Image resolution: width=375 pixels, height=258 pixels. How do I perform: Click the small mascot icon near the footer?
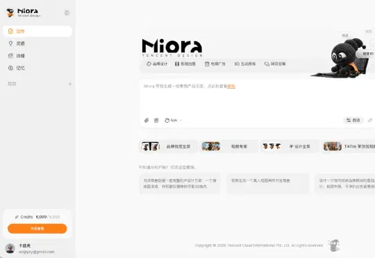[x=334, y=246]
